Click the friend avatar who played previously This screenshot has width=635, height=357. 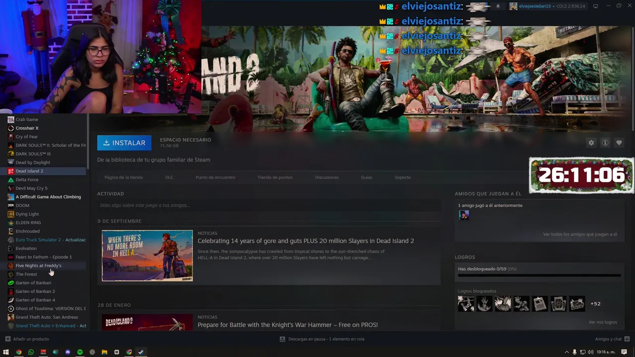(464, 215)
